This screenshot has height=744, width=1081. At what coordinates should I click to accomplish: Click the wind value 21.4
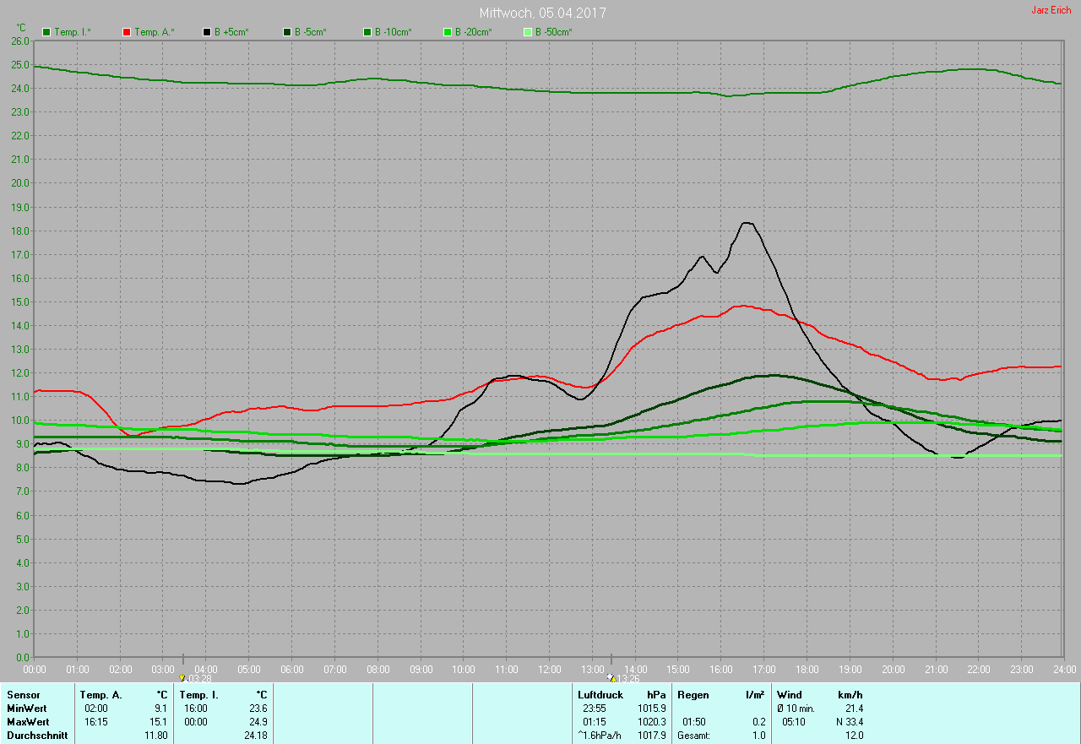click(854, 709)
